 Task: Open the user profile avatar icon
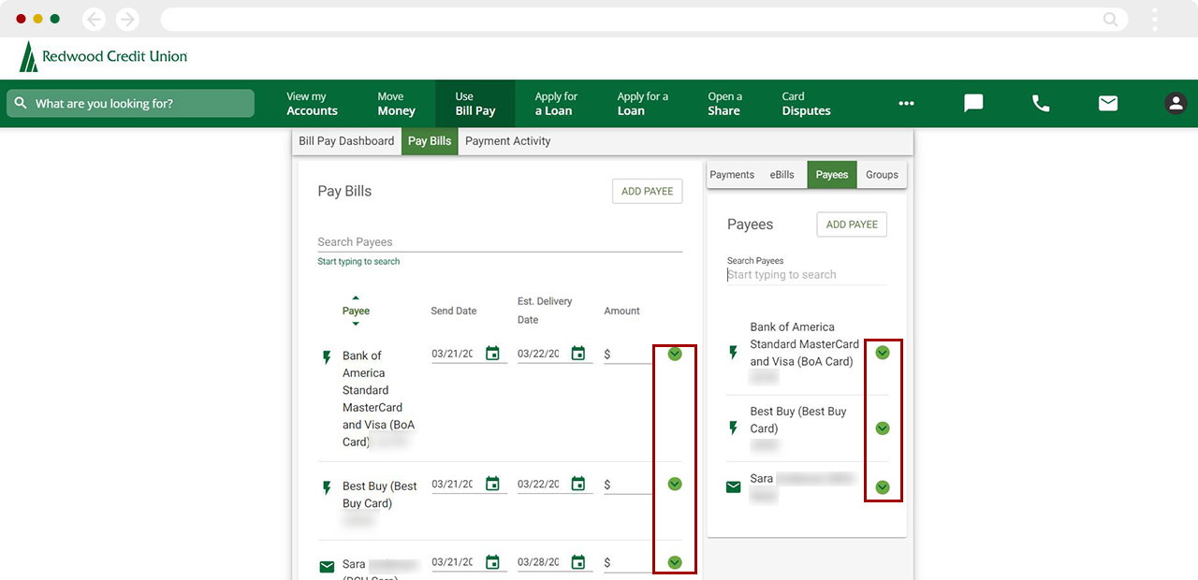click(1176, 104)
